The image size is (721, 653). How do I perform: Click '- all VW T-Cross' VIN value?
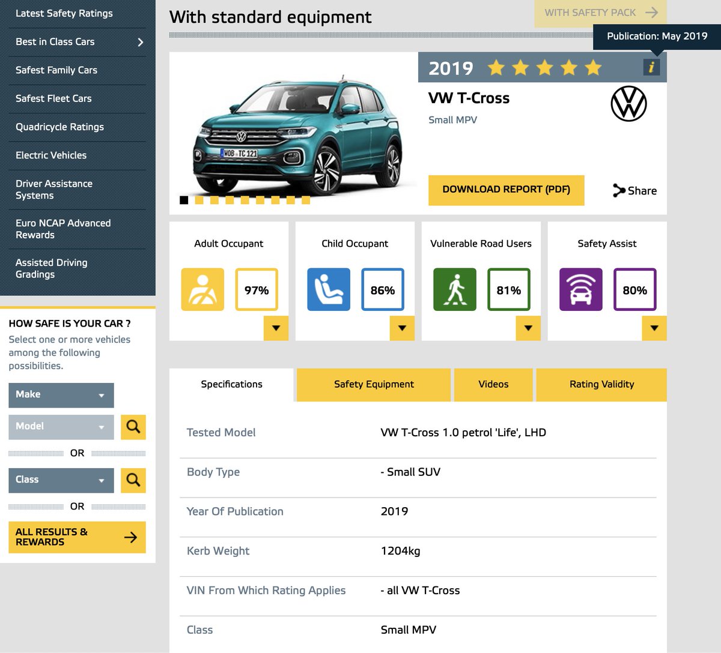pyautogui.click(x=420, y=591)
